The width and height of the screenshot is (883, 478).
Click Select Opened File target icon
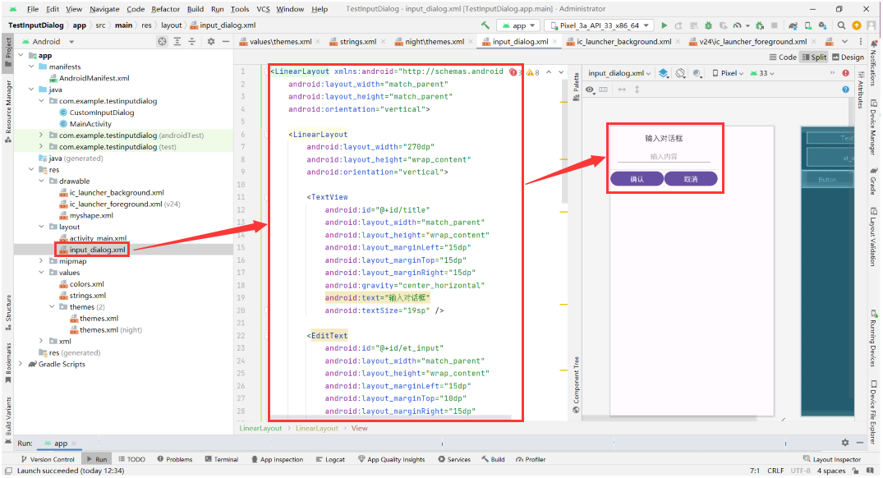tap(162, 42)
